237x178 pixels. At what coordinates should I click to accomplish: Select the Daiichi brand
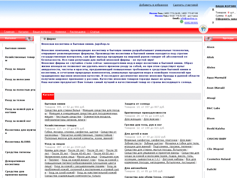tap(212, 169)
